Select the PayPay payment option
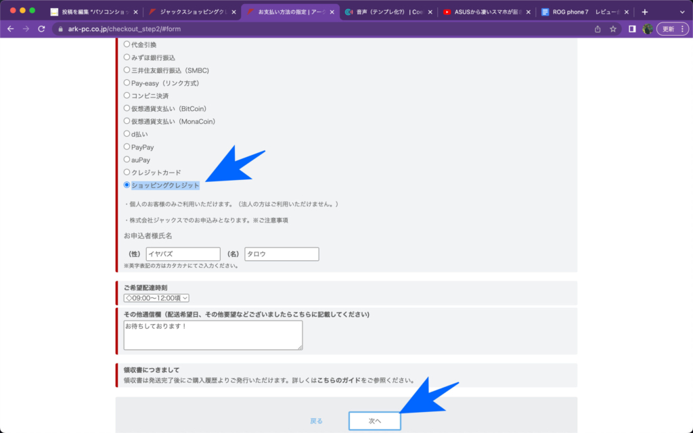 point(127,147)
